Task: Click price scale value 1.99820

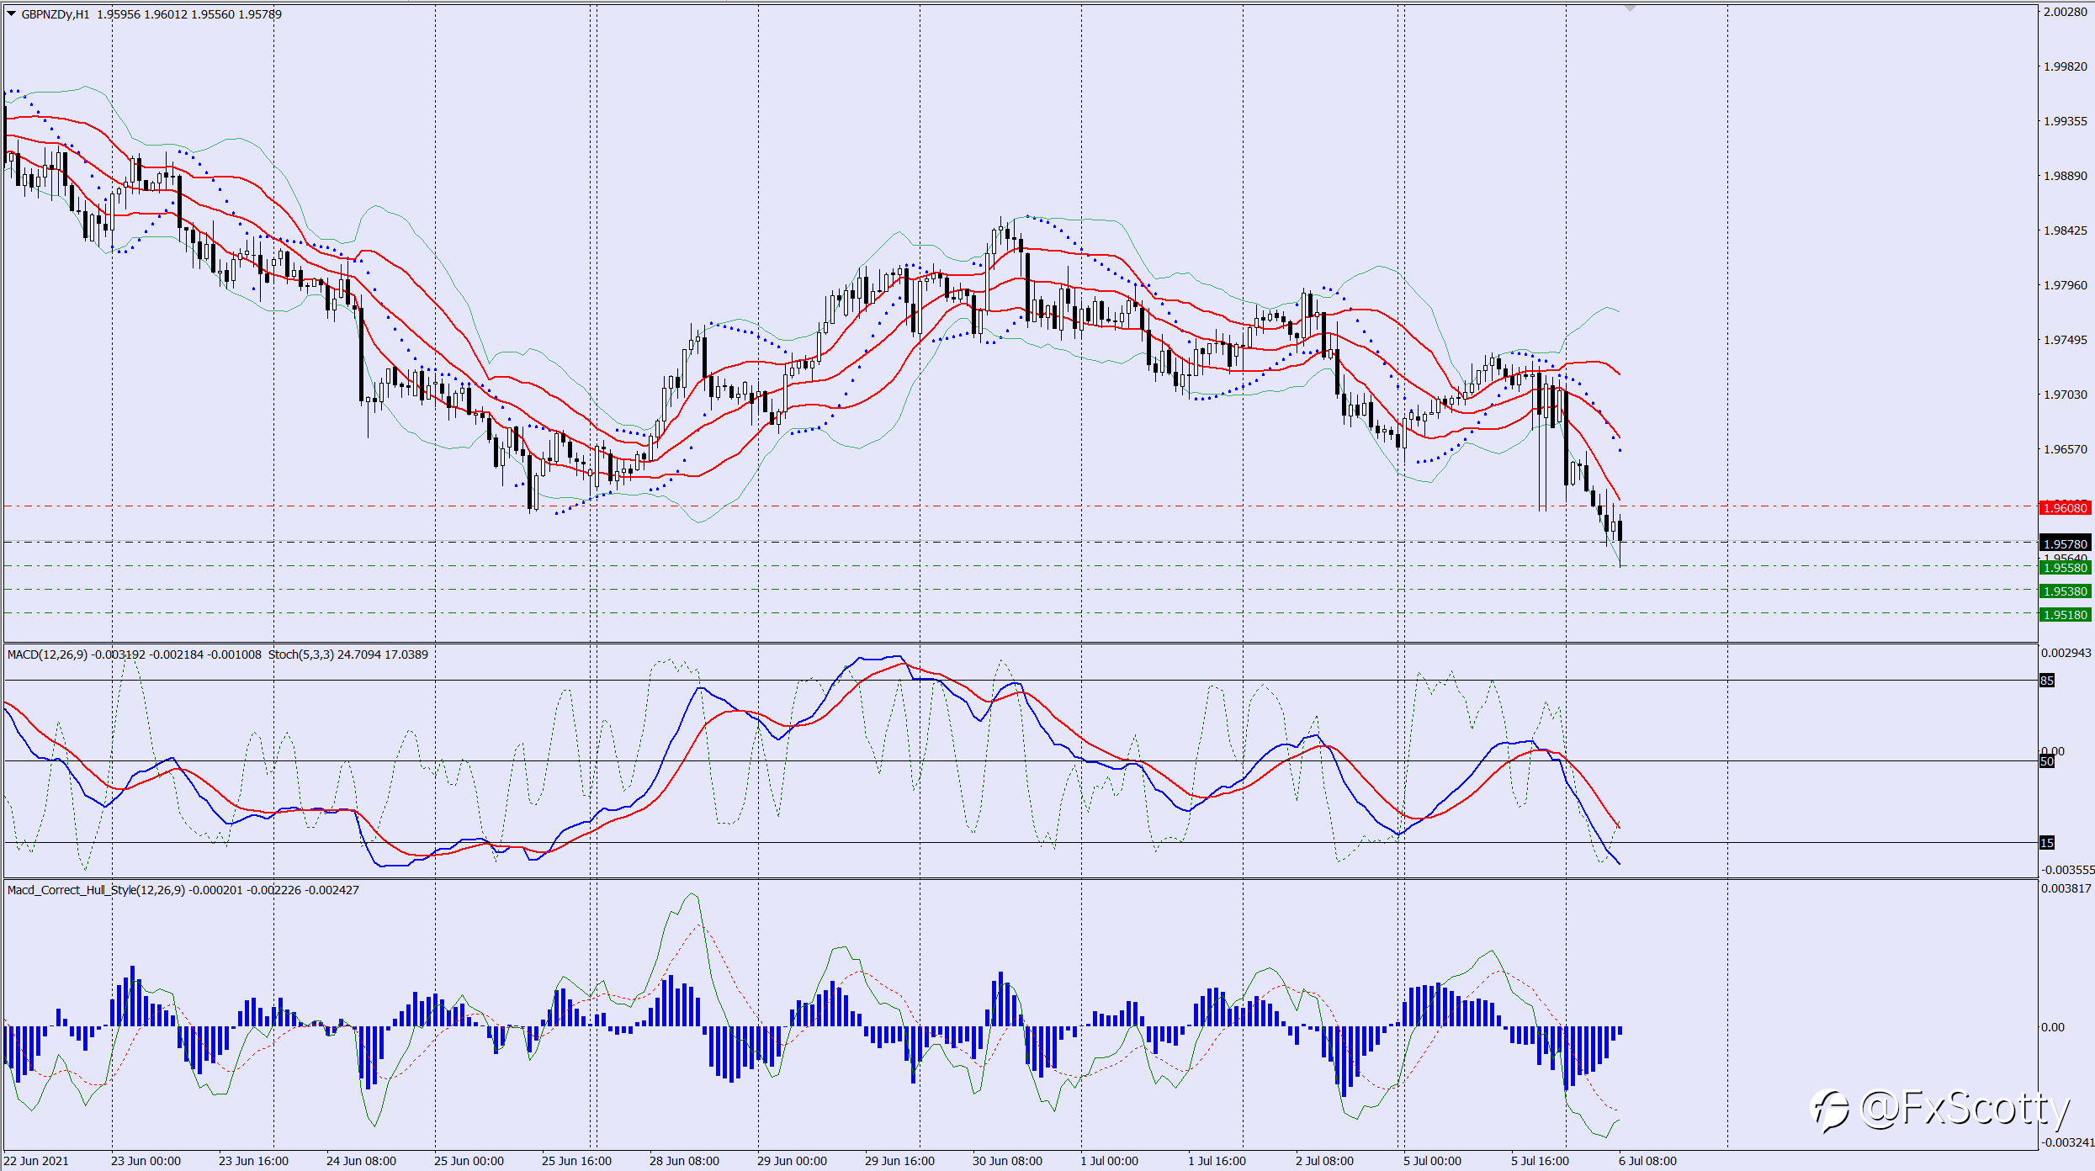Action: coord(2066,66)
